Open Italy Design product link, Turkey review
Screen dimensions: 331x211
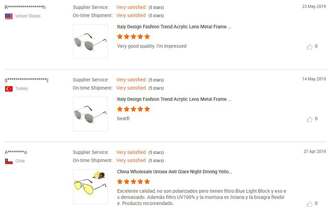click(x=174, y=99)
